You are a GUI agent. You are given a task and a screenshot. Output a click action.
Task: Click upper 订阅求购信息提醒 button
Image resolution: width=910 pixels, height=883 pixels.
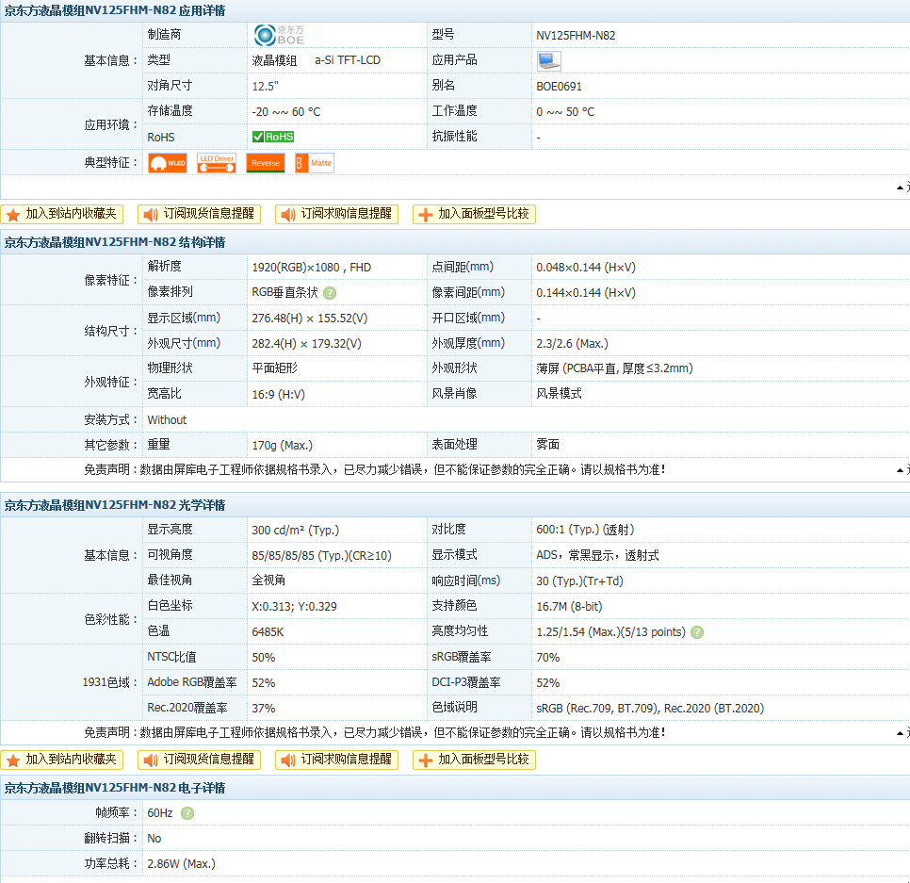pyautogui.click(x=336, y=214)
